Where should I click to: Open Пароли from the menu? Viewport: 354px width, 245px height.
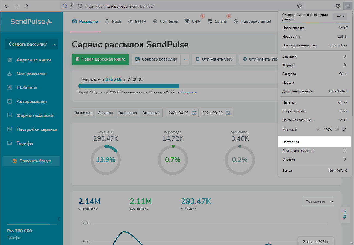pos(315,83)
